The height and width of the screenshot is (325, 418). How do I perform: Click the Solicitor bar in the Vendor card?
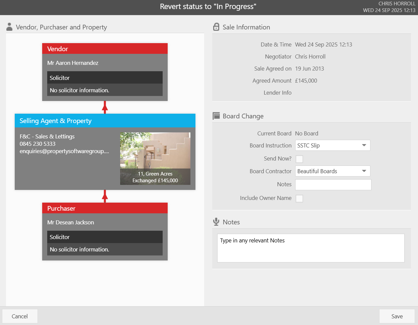click(x=105, y=78)
